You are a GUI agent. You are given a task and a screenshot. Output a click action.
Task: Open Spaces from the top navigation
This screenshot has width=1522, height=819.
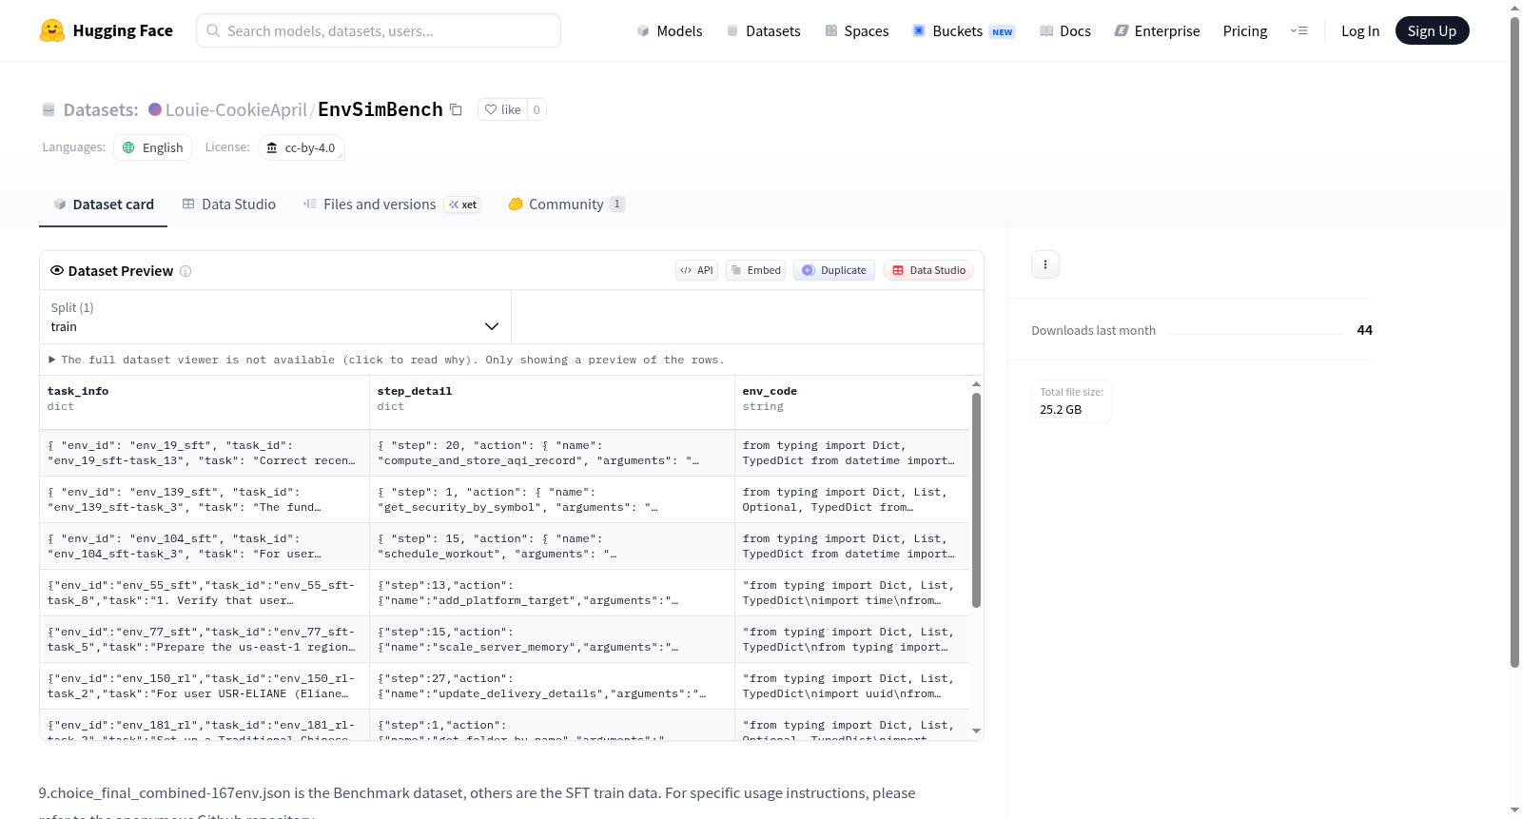[856, 31]
